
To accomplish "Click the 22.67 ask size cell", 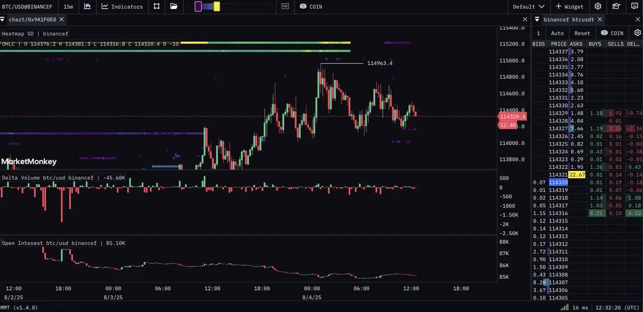I will coord(577,175).
